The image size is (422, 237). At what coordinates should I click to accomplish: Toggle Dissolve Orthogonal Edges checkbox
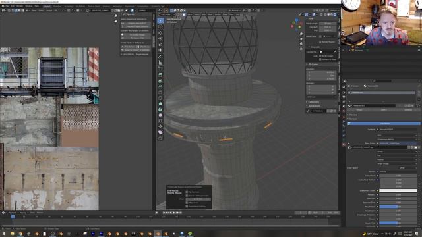(187, 196)
